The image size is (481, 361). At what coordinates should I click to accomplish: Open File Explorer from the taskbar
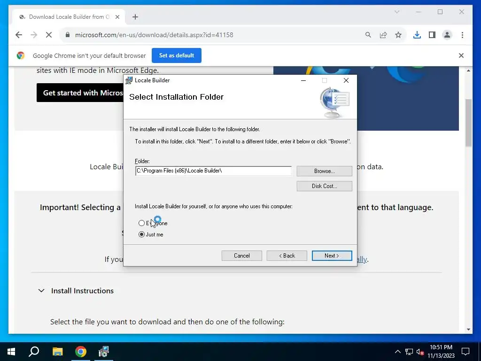(57, 352)
